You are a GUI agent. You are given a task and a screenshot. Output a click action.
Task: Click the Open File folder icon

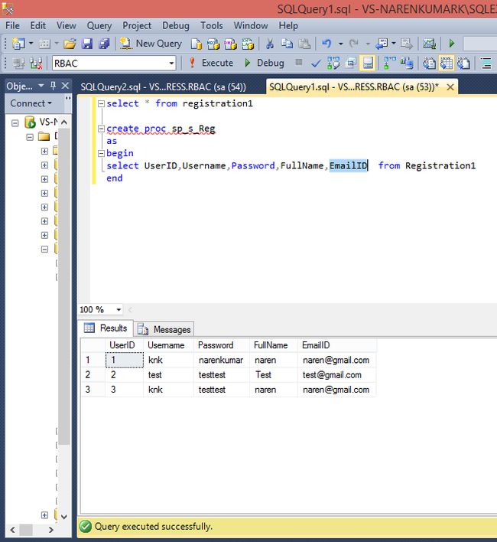(70, 44)
